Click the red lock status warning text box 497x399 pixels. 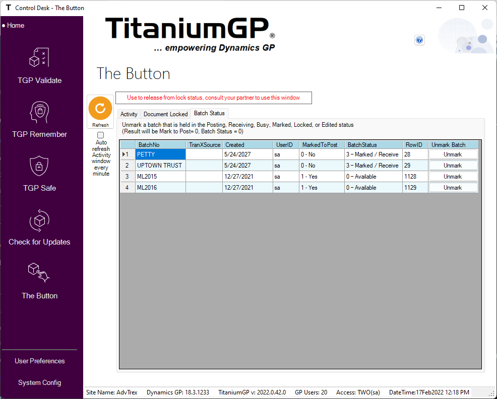click(214, 98)
